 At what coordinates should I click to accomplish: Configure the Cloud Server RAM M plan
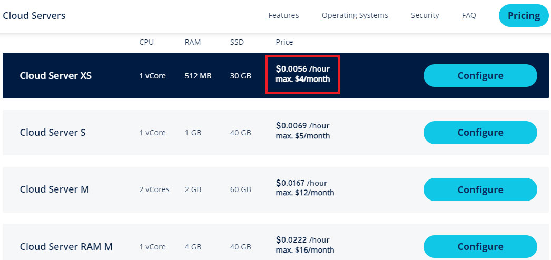[x=480, y=246]
